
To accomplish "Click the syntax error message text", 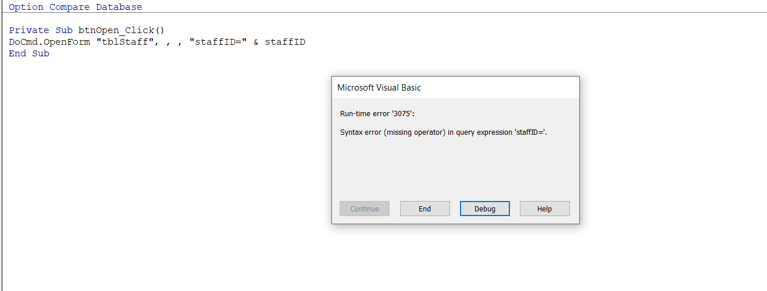I will pos(443,132).
